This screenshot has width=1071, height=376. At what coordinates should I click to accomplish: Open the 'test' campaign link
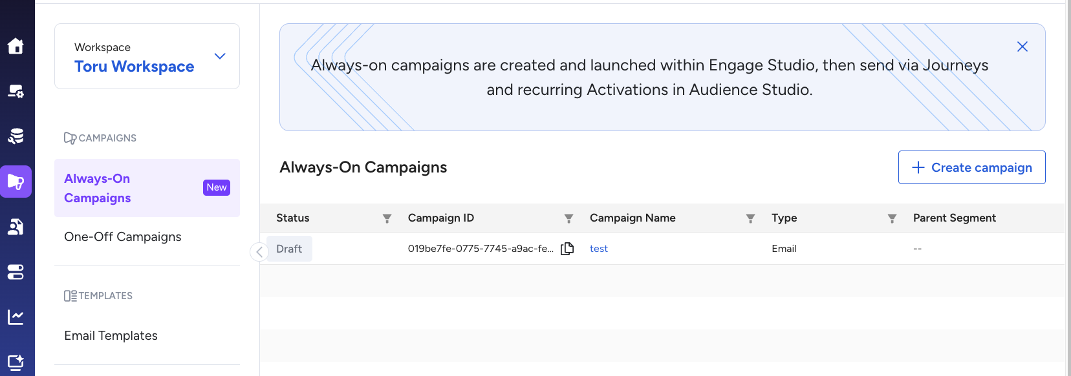(x=598, y=249)
